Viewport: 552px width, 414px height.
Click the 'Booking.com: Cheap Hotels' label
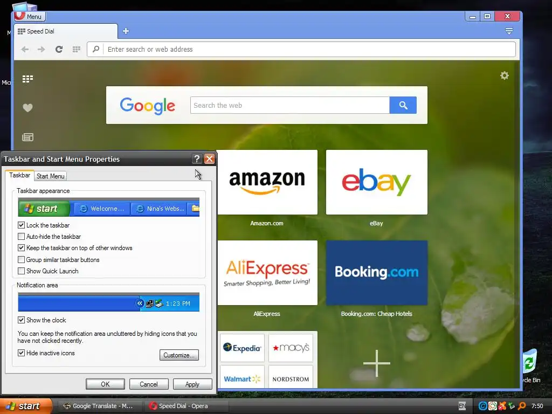[377, 314]
